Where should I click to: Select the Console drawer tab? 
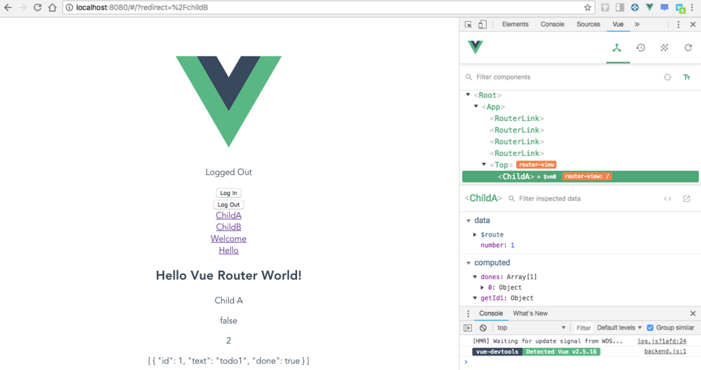click(491, 314)
